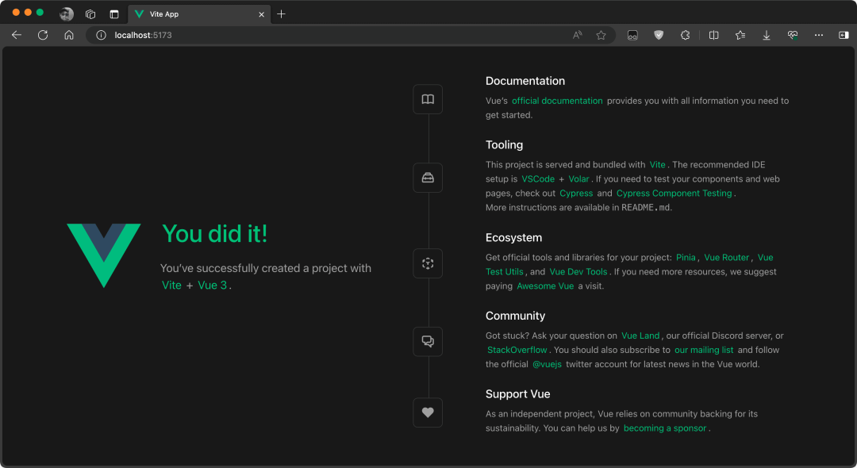Open the Vite link under You did it
The height and width of the screenshot is (468, 857).
click(x=171, y=285)
